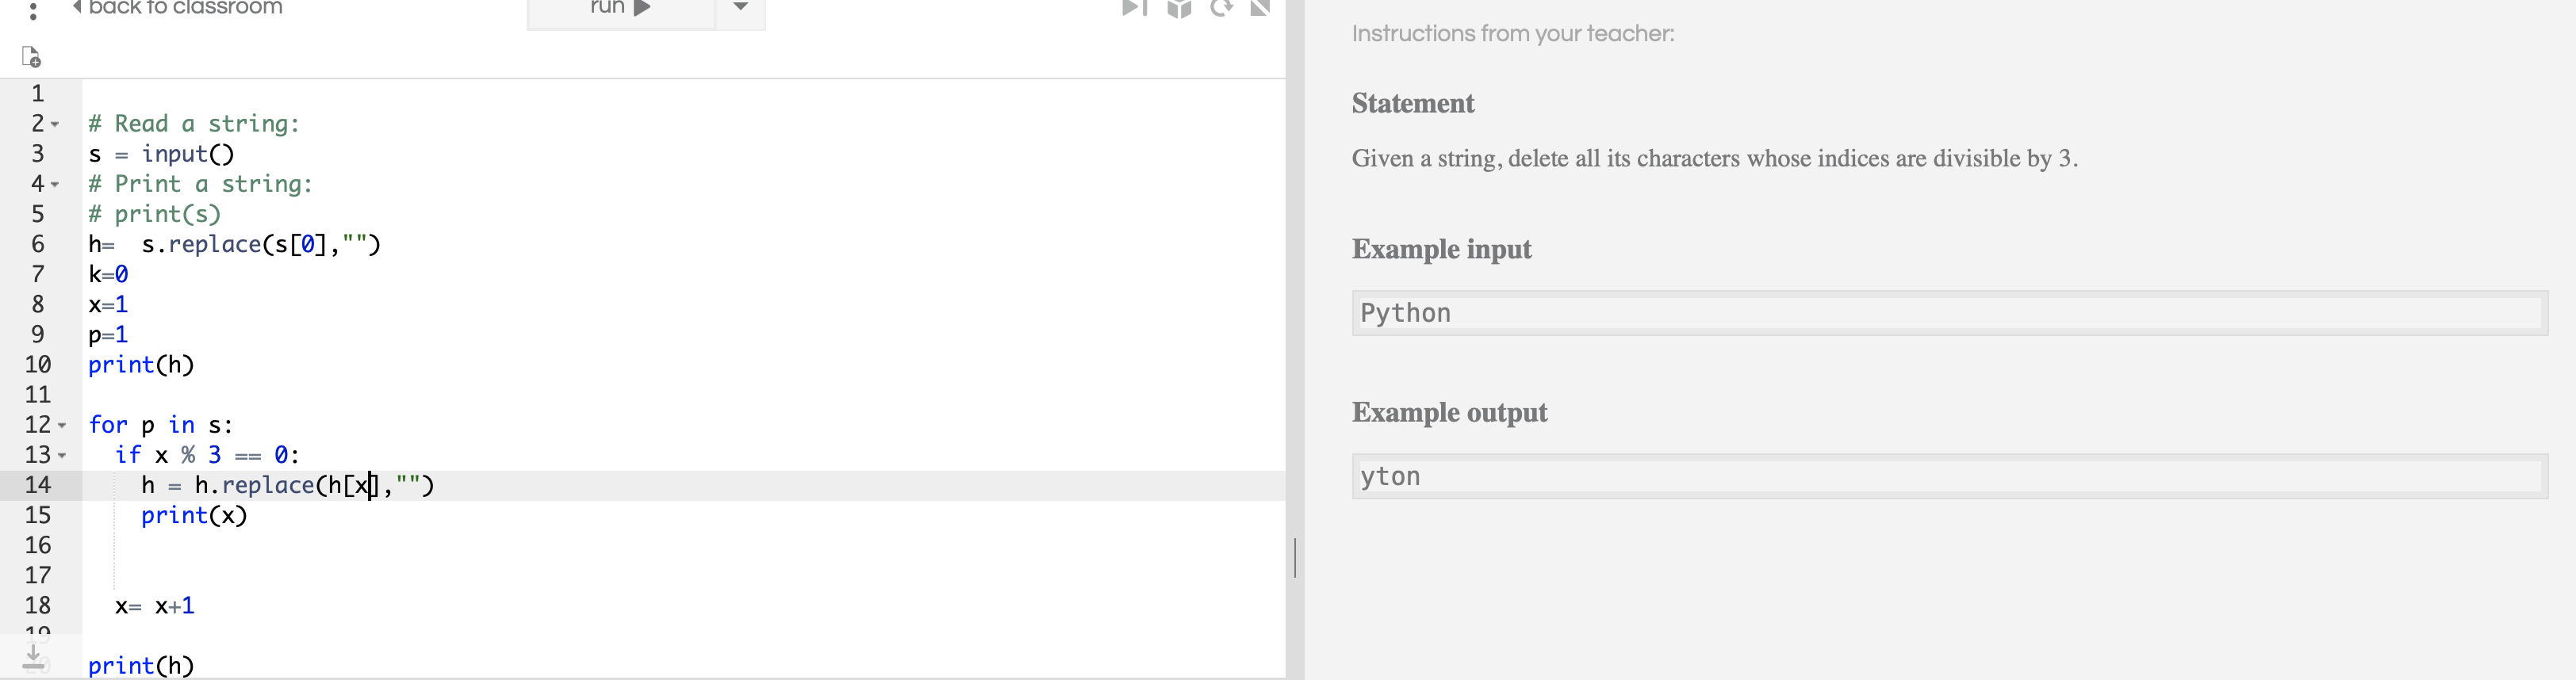Click the reload/restart icon
The height and width of the screenshot is (680, 2576).
[1222, 8]
